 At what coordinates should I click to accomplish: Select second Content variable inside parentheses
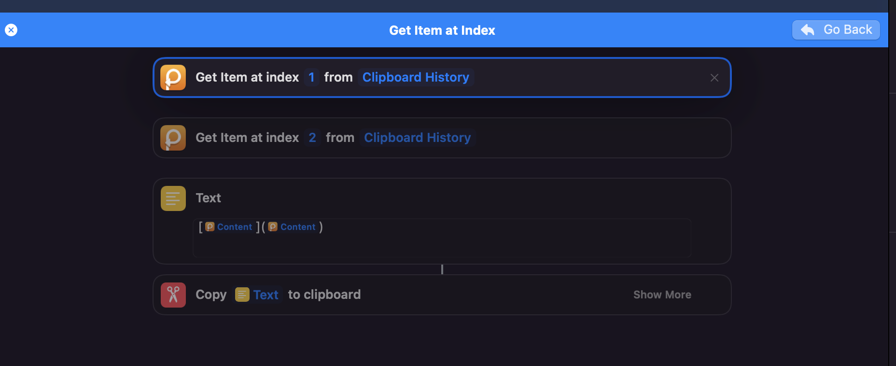pyautogui.click(x=292, y=227)
